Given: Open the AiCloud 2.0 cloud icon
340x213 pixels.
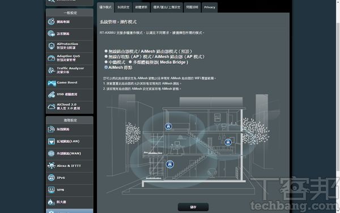Looking at the screenshot, I should tap(52, 107).
